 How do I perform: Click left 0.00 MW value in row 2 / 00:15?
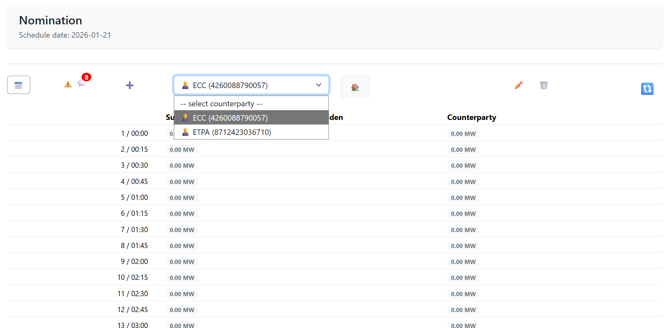pos(182,150)
